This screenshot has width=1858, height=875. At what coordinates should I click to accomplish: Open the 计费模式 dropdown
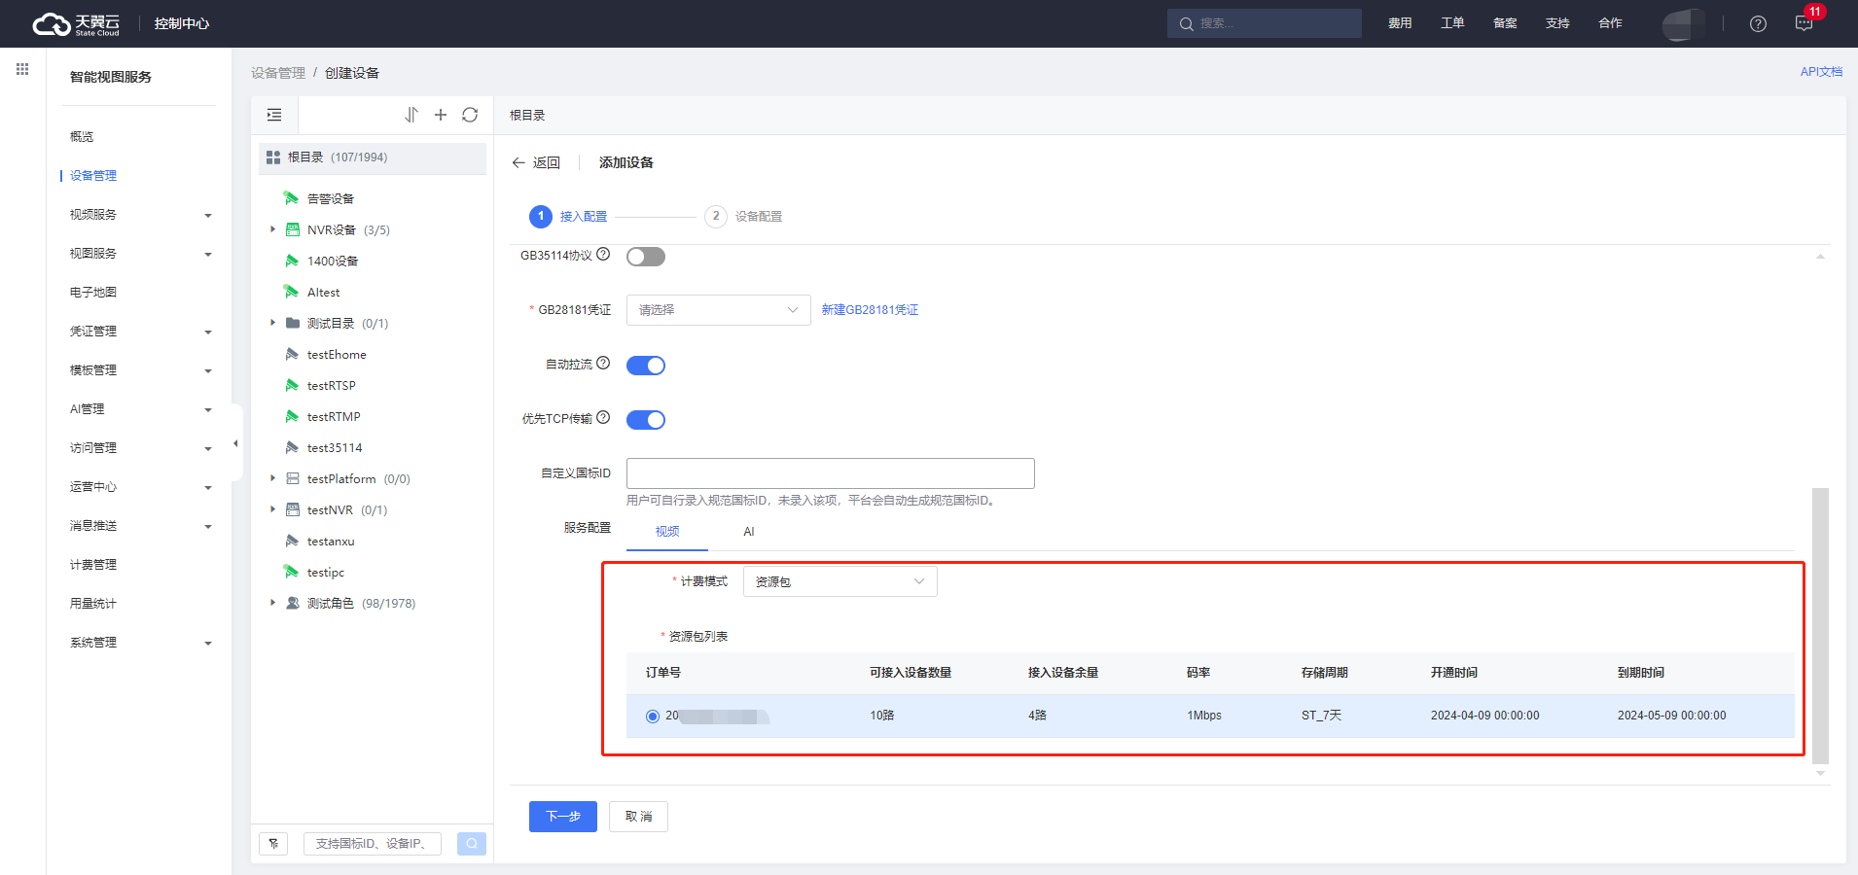(x=840, y=581)
